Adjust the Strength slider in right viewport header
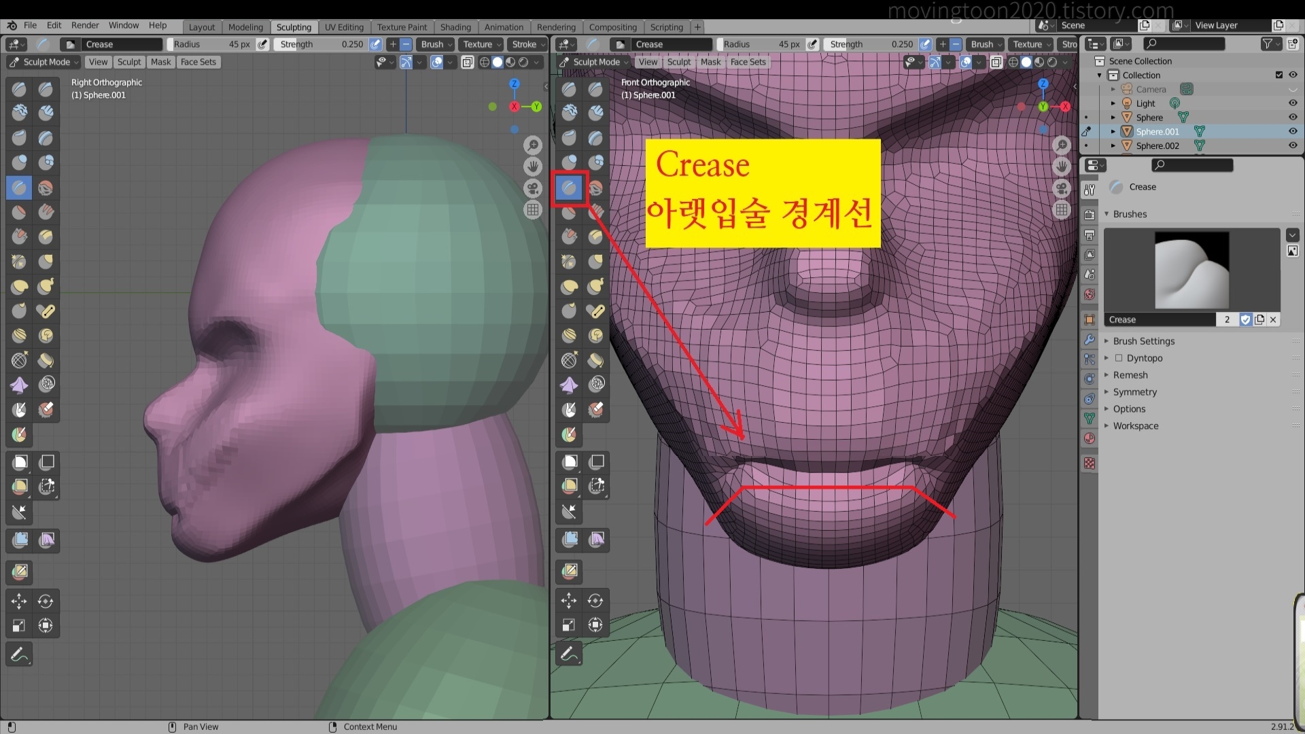1305x734 pixels. click(x=871, y=44)
